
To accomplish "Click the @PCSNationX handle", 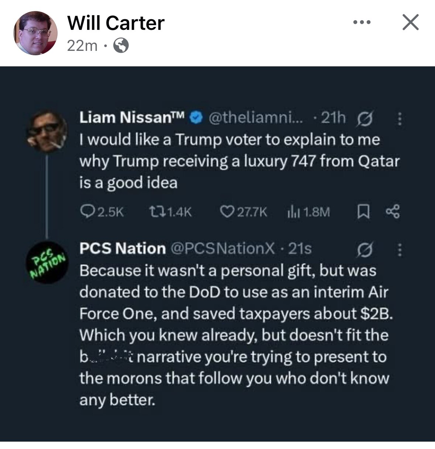I will [x=223, y=249].
